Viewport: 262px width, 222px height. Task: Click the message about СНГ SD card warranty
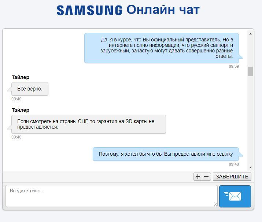[89, 124]
